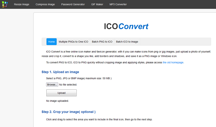The height and width of the screenshot is (127, 216).
Task: Open the MP3 Converter page
Action: [118, 4]
